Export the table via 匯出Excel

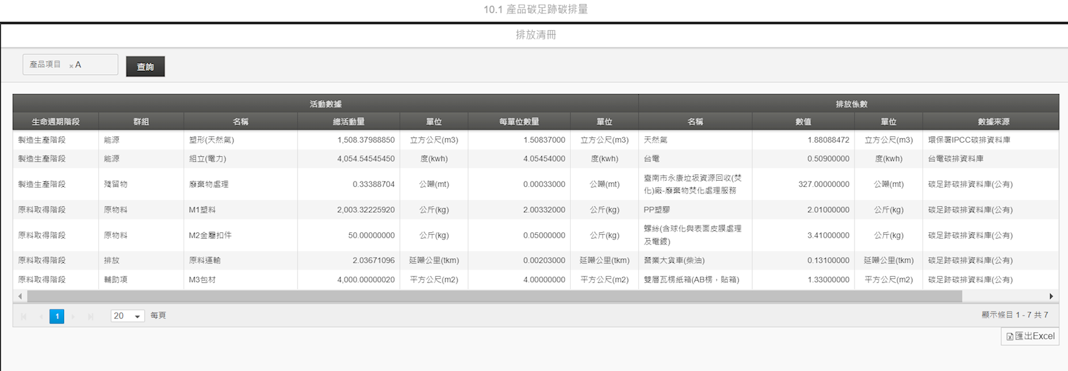click(1030, 336)
